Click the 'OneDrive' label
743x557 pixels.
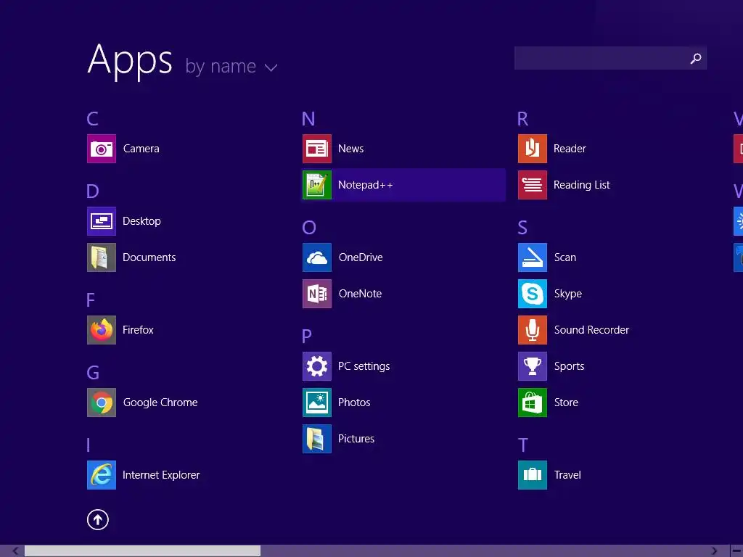coord(361,257)
